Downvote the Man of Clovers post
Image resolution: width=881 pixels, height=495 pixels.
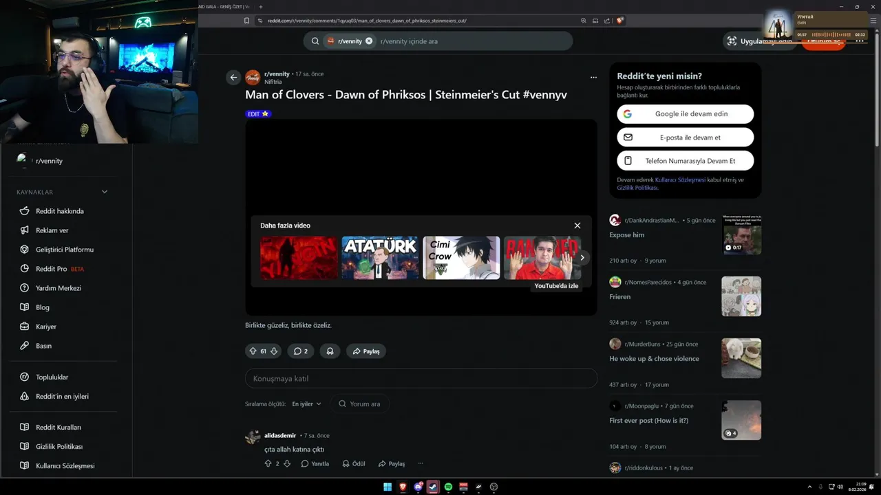tap(274, 351)
